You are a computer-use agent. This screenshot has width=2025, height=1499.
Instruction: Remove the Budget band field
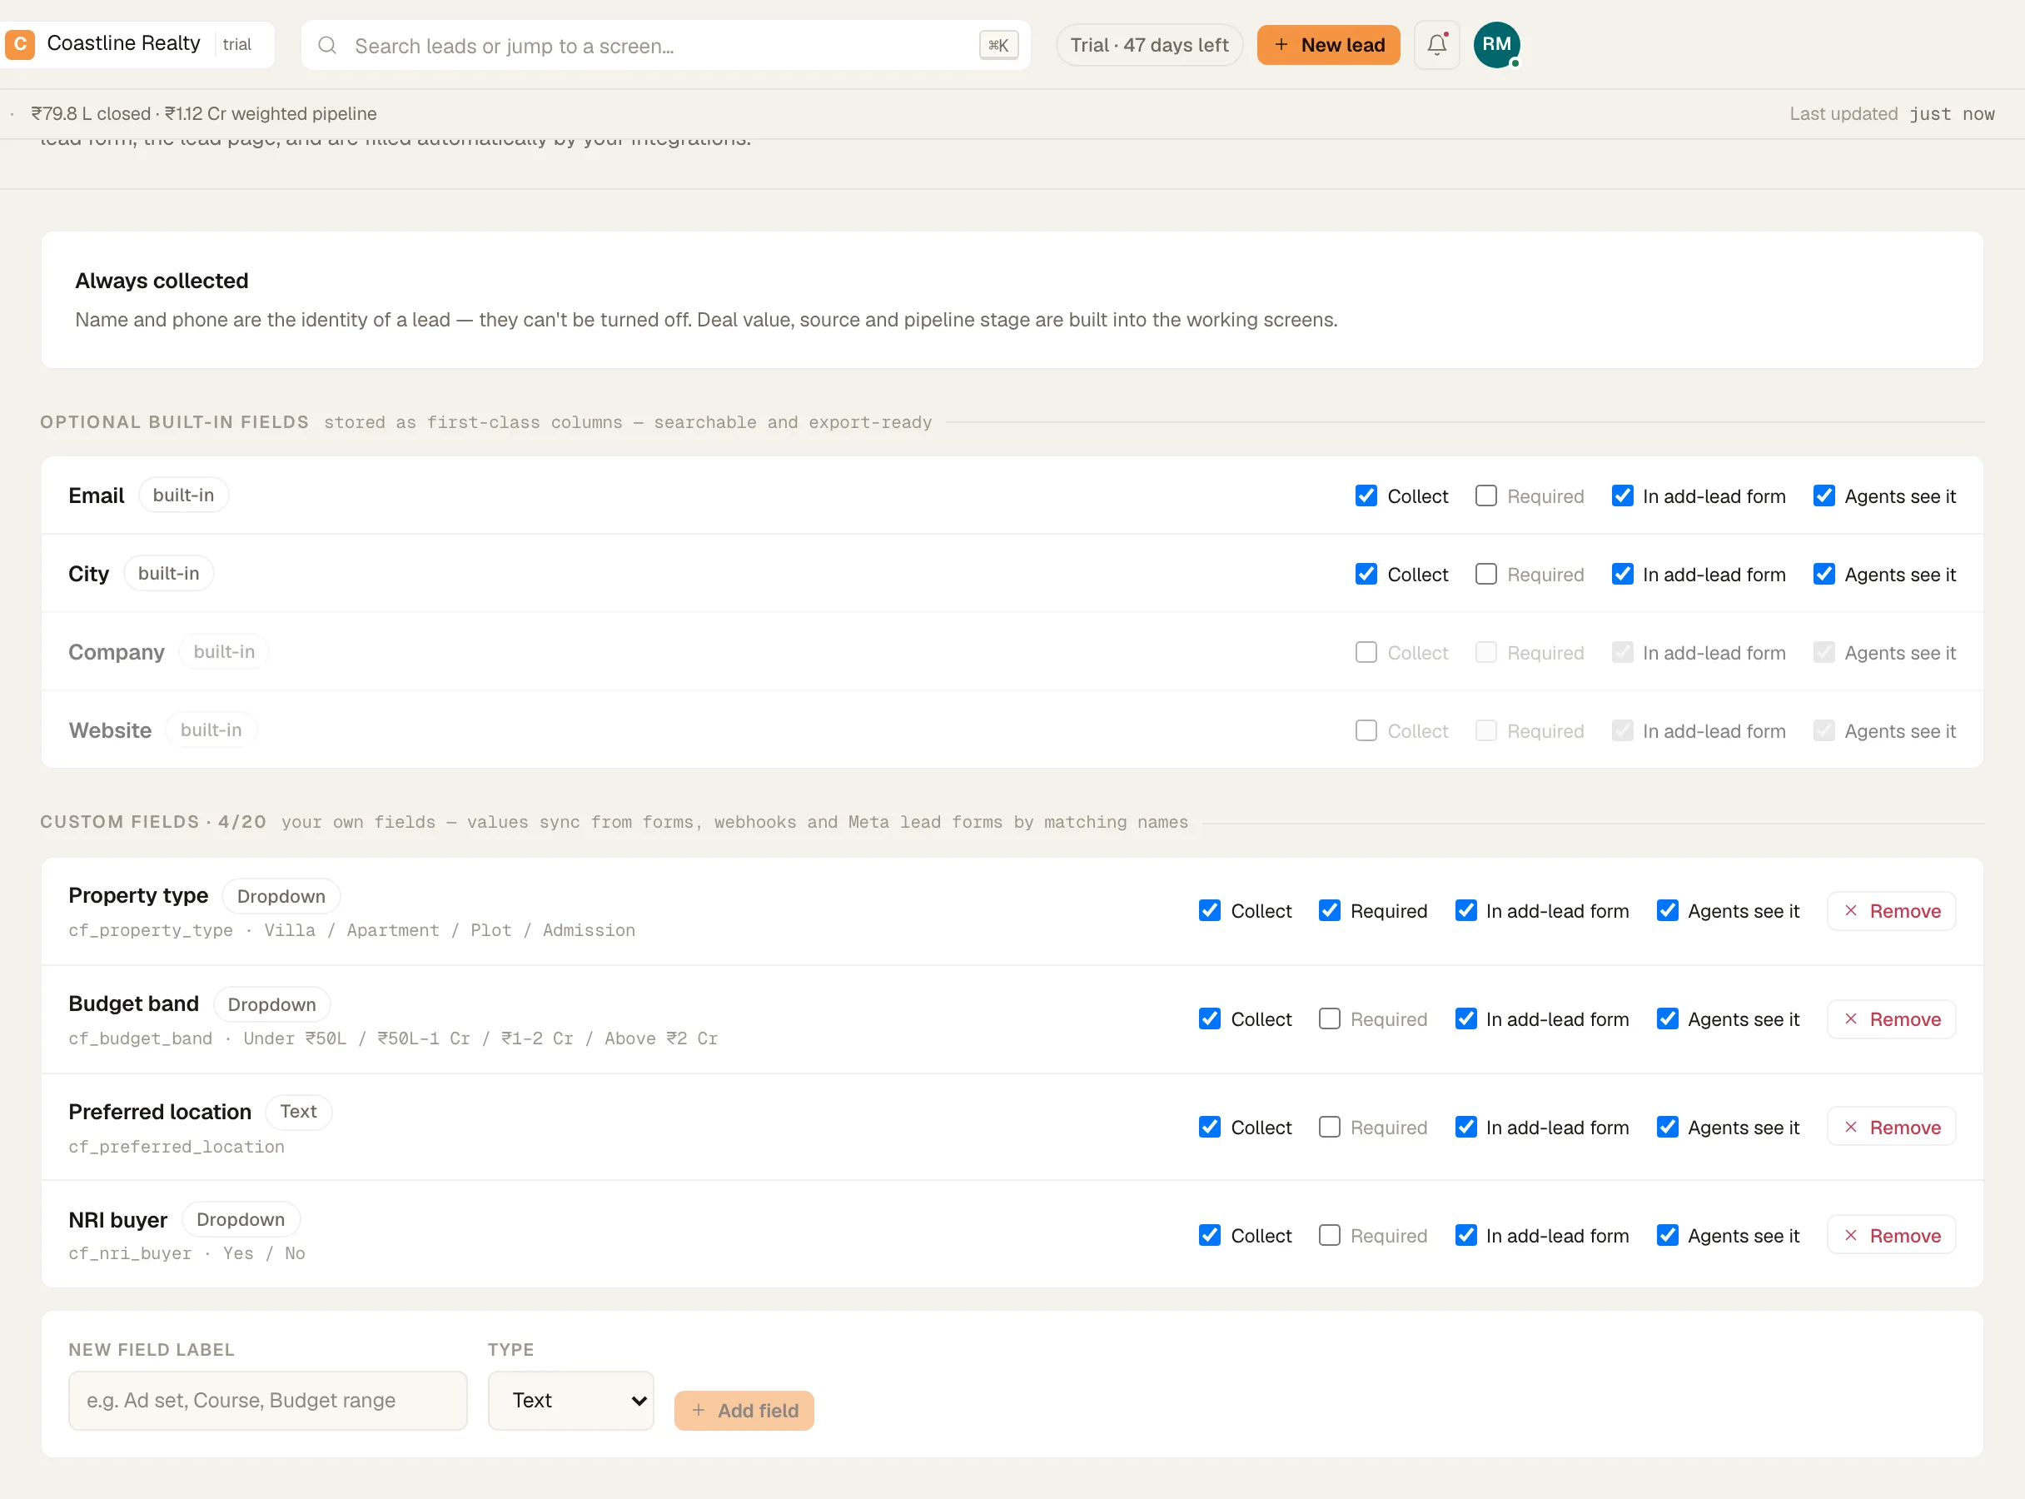click(1891, 1019)
